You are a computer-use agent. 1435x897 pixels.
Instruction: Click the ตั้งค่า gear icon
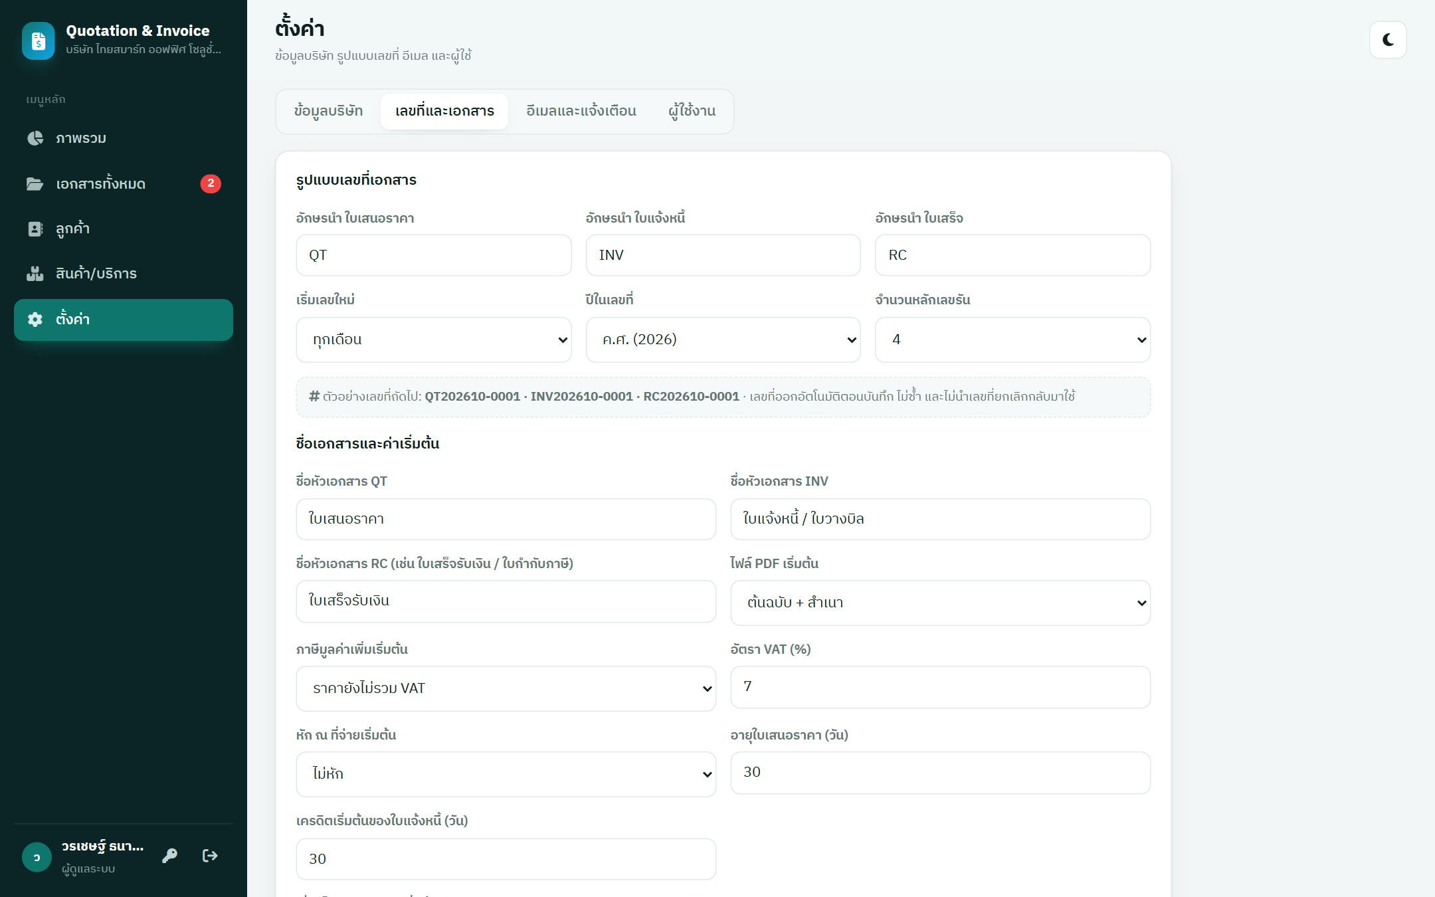point(35,319)
